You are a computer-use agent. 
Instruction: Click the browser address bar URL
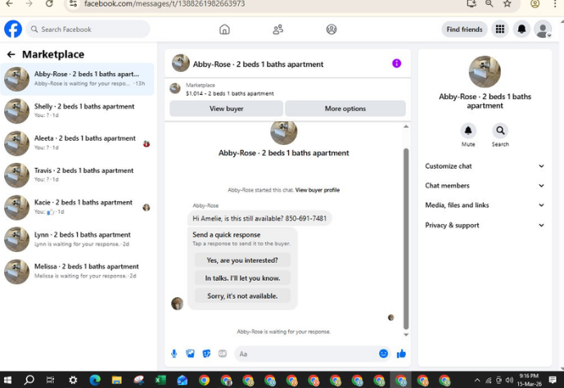(165, 3)
